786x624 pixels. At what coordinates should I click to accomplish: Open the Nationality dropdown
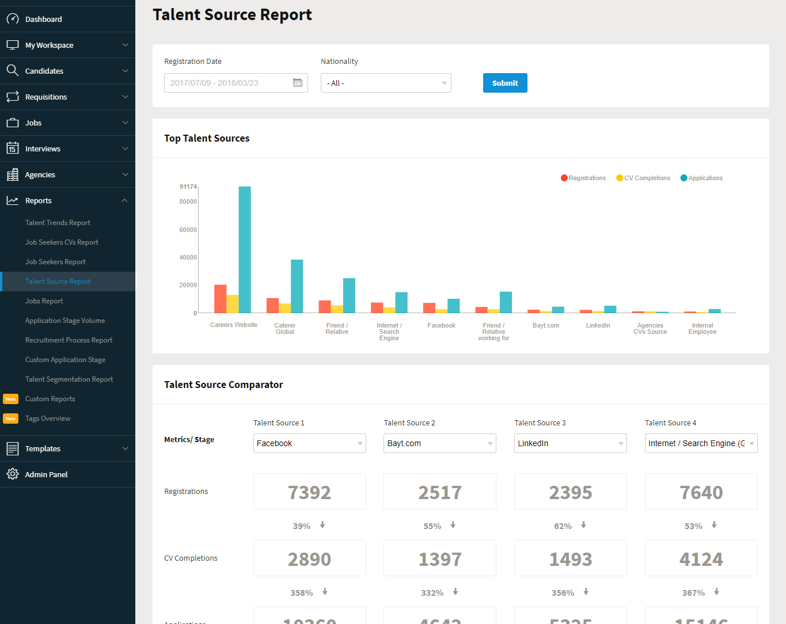385,83
